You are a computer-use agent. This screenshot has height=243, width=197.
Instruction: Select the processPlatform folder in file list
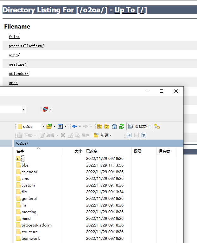tap(34, 225)
